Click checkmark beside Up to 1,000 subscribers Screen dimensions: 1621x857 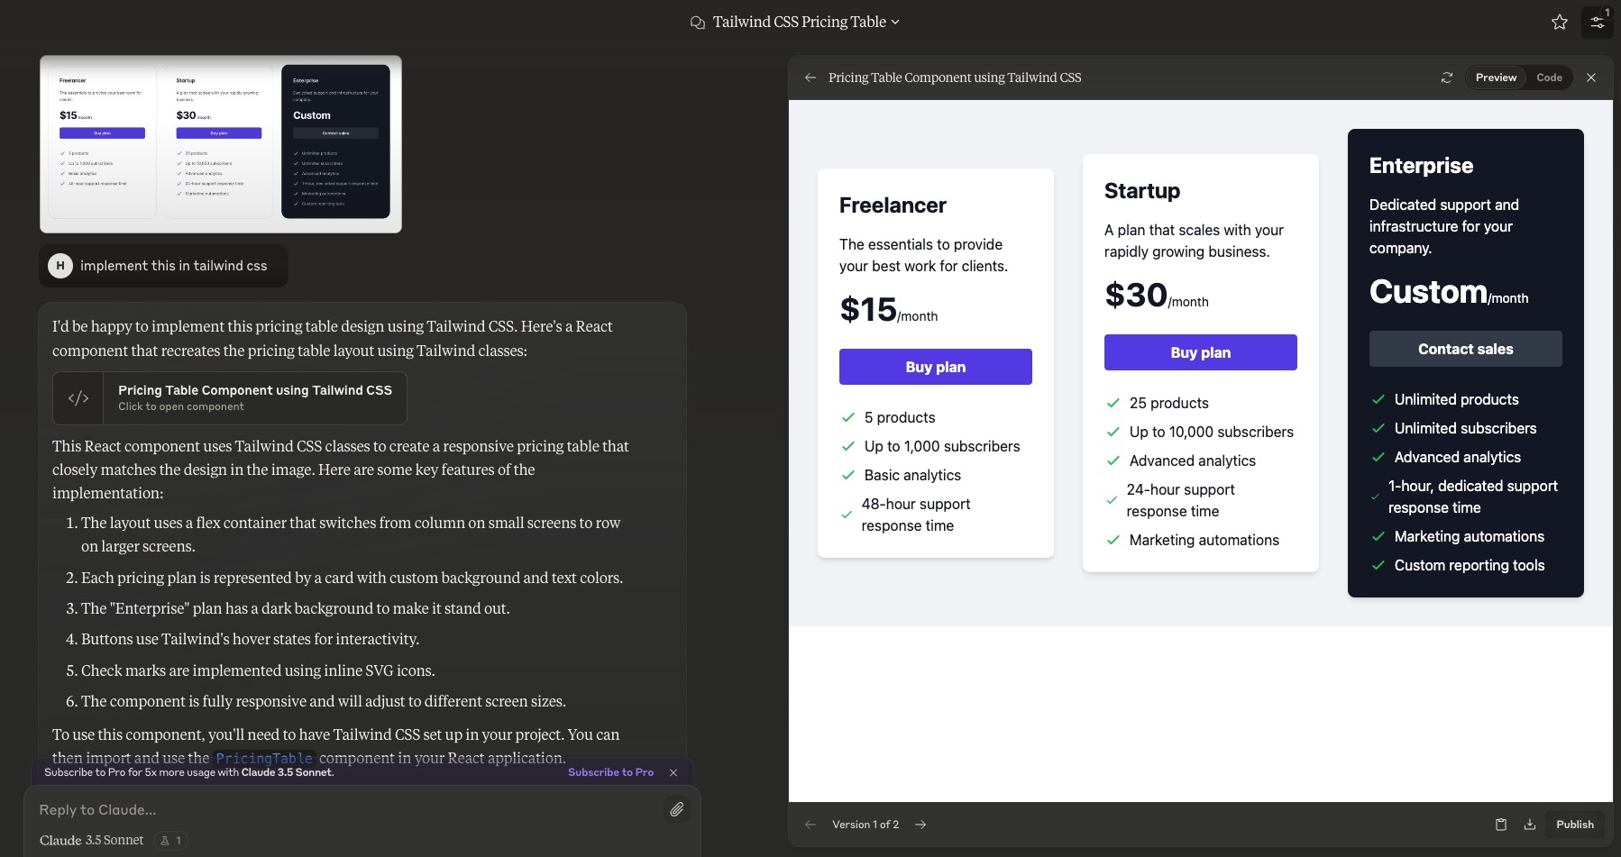(848, 446)
